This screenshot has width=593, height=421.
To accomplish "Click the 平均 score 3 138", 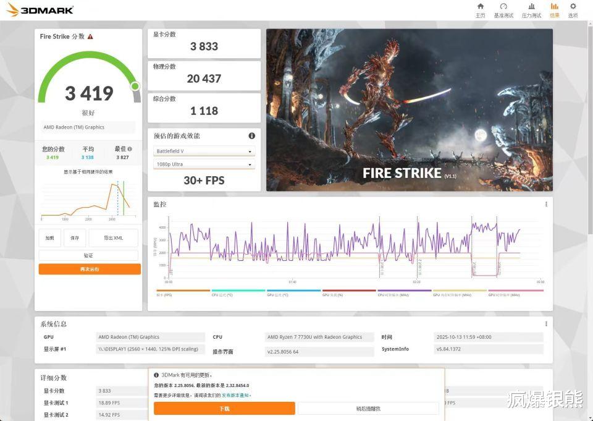I will click(88, 157).
